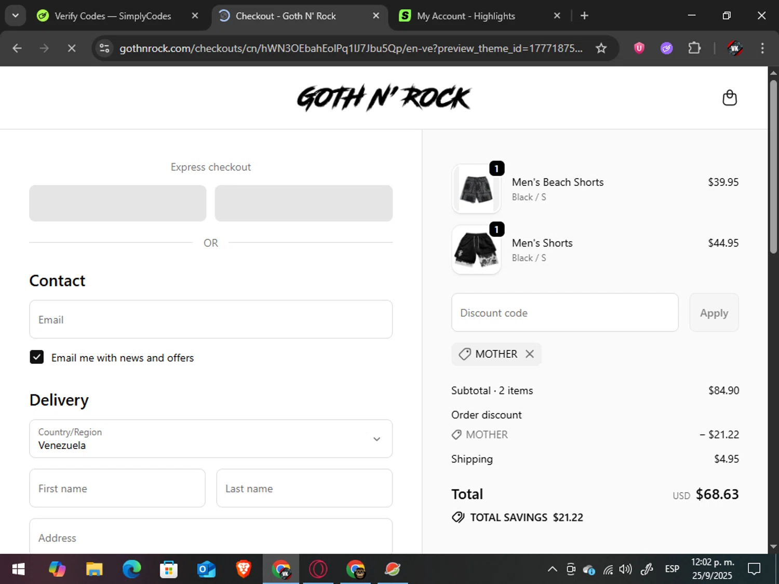Screen dimensions: 779x584
Task: Remove the MOTHER discount code tag
Action: (530, 354)
